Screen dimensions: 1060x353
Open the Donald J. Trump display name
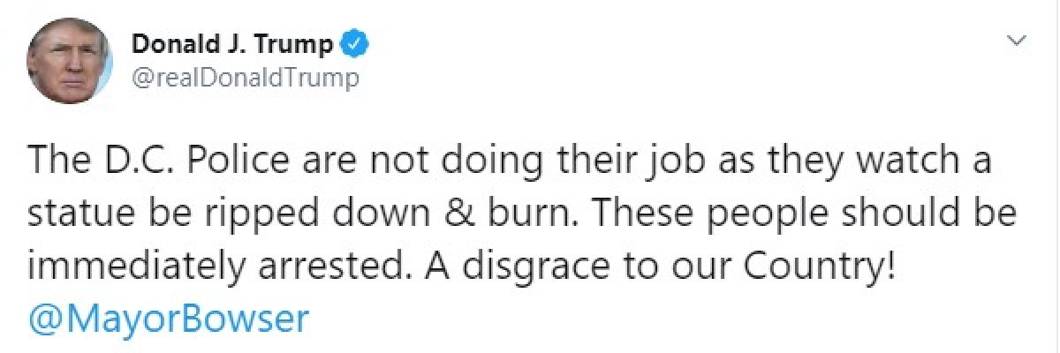(233, 43)
